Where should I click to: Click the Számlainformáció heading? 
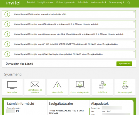click(20, 104)
